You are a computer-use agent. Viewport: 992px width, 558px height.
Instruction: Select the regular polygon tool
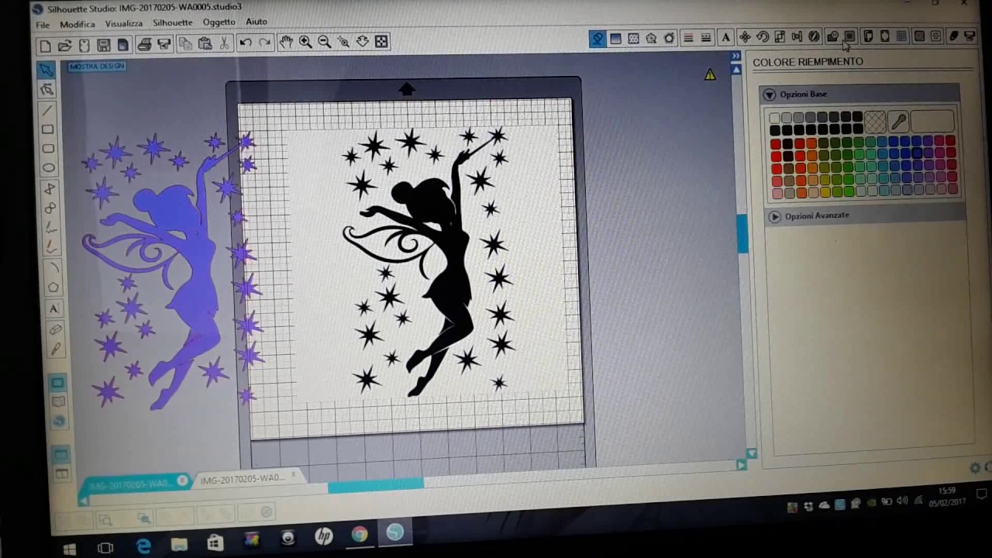53,288
